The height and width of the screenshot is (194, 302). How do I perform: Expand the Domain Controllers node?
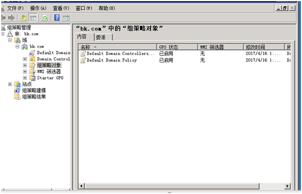[x=25, y=59]
